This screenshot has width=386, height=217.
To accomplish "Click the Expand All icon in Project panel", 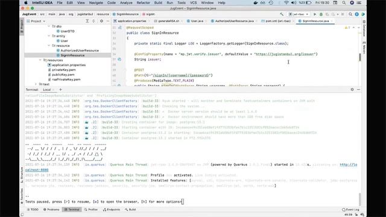I will pyautogui.click(x=87, y=21).
